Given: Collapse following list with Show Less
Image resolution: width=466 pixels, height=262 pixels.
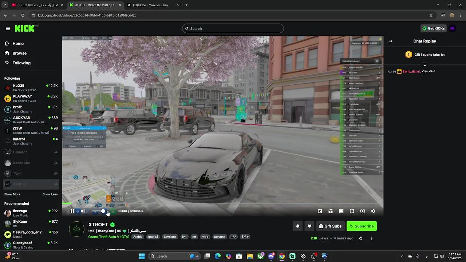Looking at the screenshot, I should coord(50,194).
